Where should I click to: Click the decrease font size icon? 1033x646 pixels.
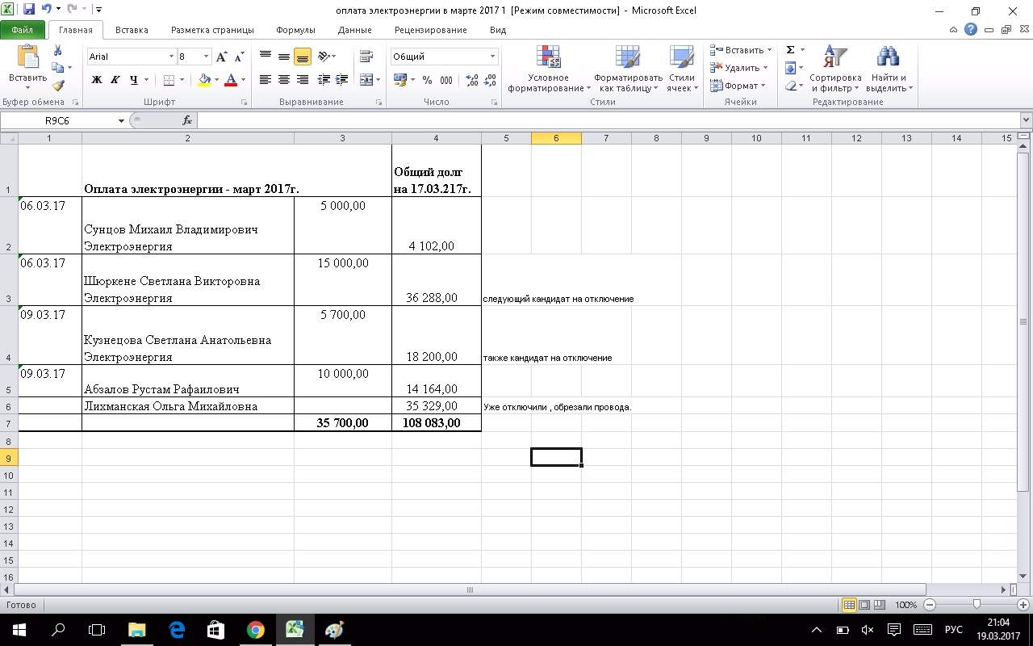click(x=240, y=57)
